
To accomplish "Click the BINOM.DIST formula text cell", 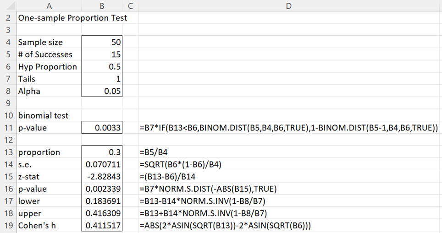I will coord(289,128).
